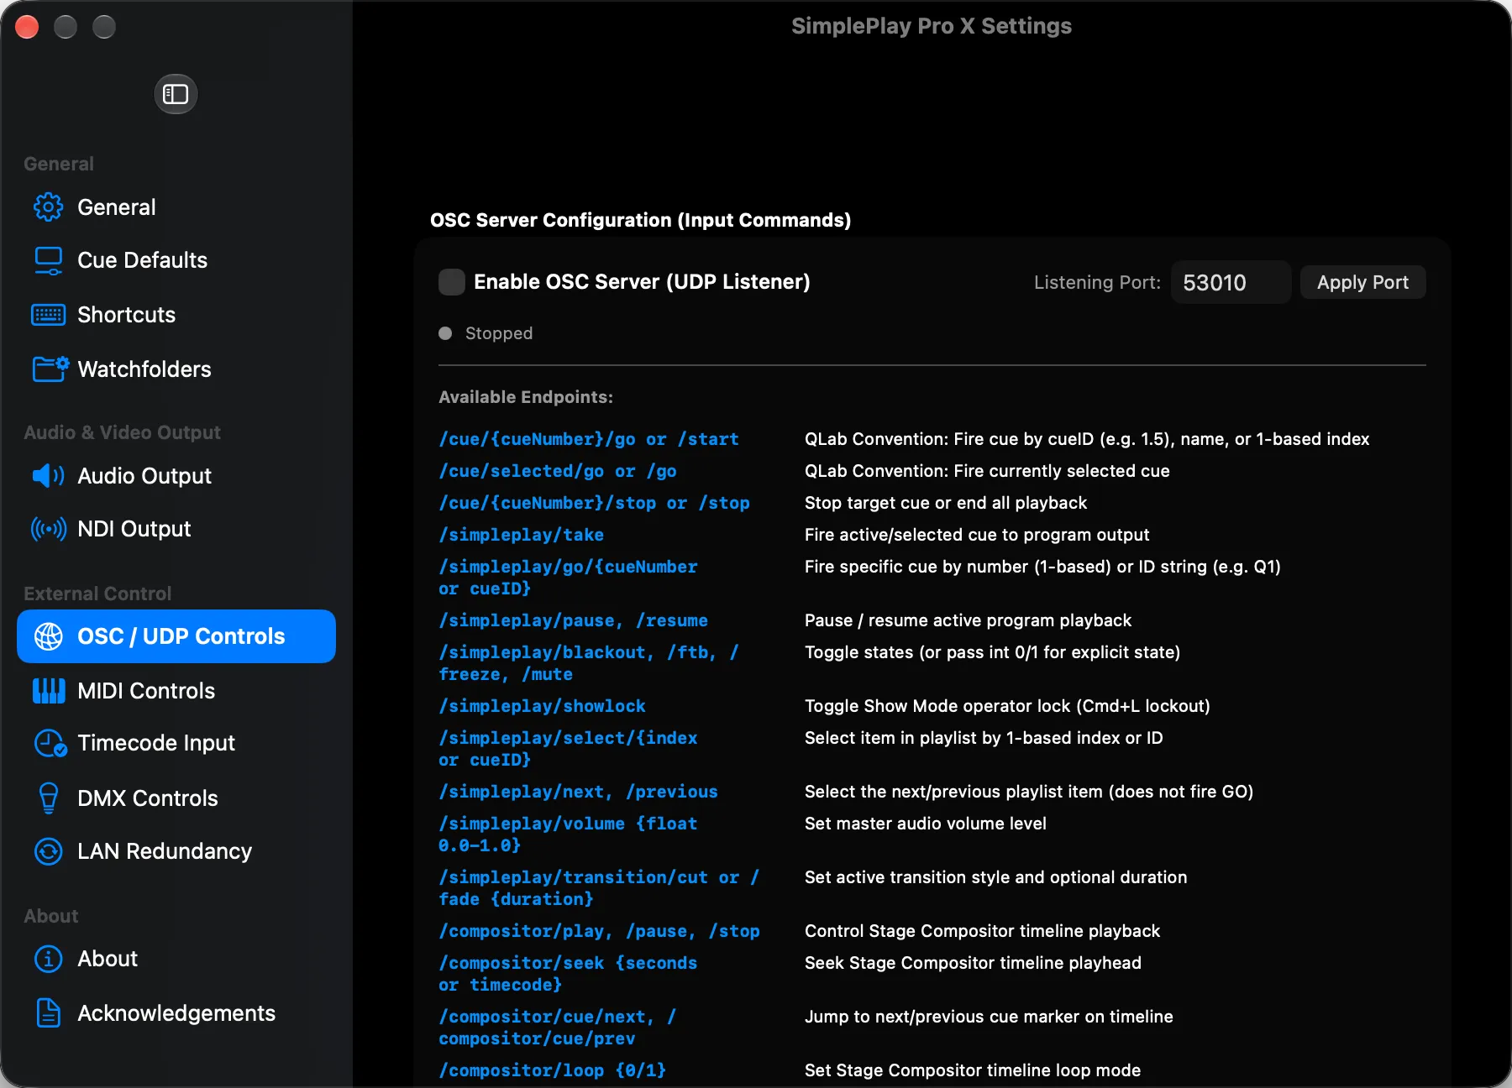Screen dimensions: 1512x1088
Task: Click the Audio Output speaker icon
Action: (48, 476)
